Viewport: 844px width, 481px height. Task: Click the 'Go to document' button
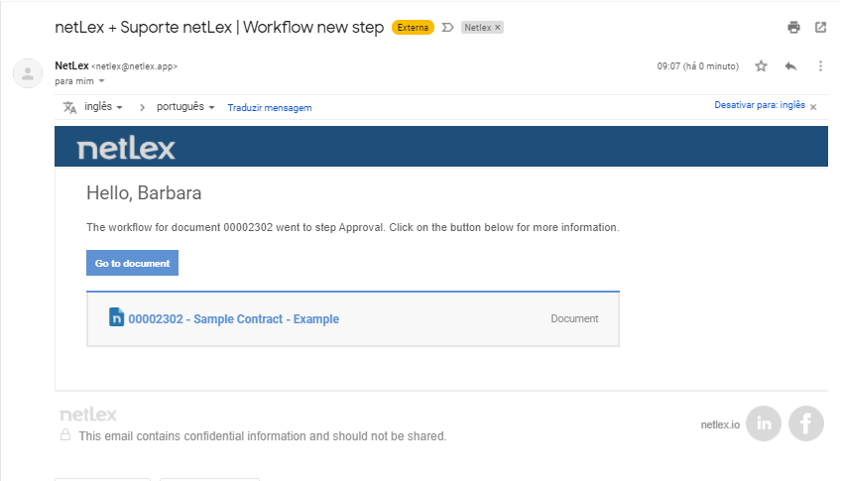pyautogui.click(x=133, y=263)
